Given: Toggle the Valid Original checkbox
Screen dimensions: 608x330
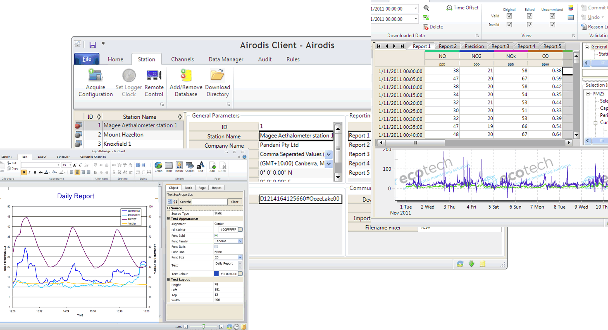Looking at the screenshot, I should [509, 16].
